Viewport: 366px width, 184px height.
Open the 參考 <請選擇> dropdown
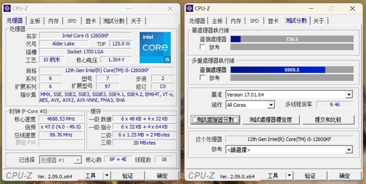[x=289, y=150]
